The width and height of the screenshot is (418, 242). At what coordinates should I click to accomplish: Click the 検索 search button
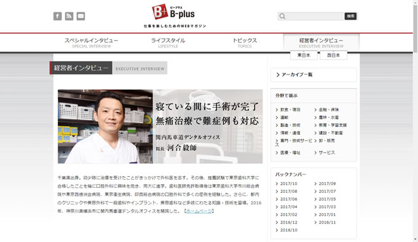[350, 16]
